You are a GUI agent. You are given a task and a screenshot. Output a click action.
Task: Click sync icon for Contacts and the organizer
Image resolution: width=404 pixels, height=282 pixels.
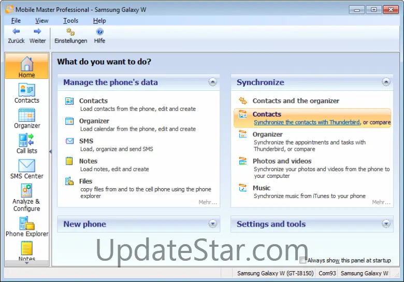[243, 101]
